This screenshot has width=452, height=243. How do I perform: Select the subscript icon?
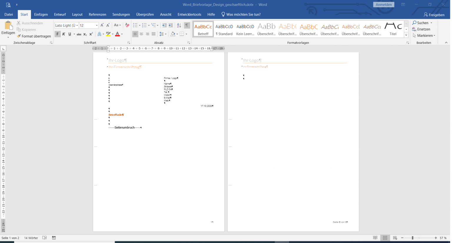(x=85, y=34)
